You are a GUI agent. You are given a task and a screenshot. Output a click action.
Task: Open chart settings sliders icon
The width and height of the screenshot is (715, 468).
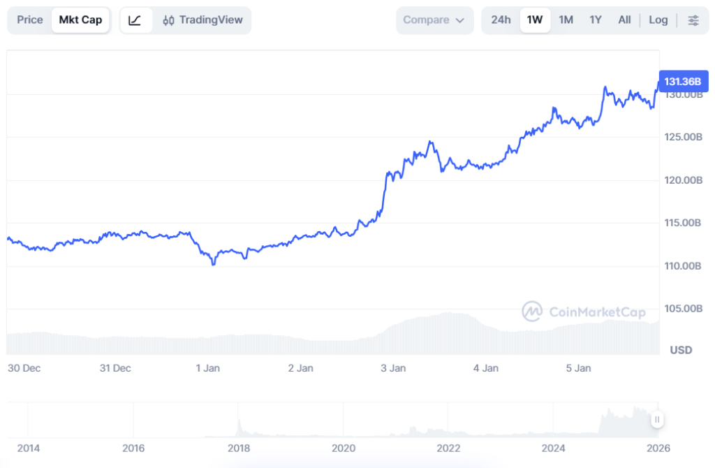coord(693,20)
